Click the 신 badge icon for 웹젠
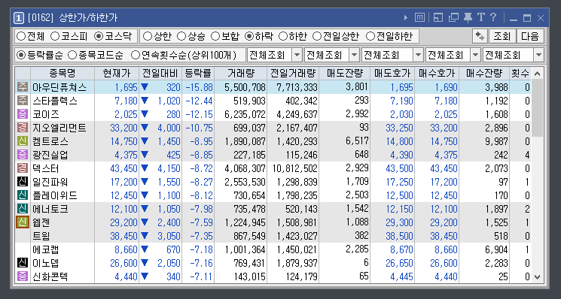This screenshot has height=299, width=561. click(22, 222)
